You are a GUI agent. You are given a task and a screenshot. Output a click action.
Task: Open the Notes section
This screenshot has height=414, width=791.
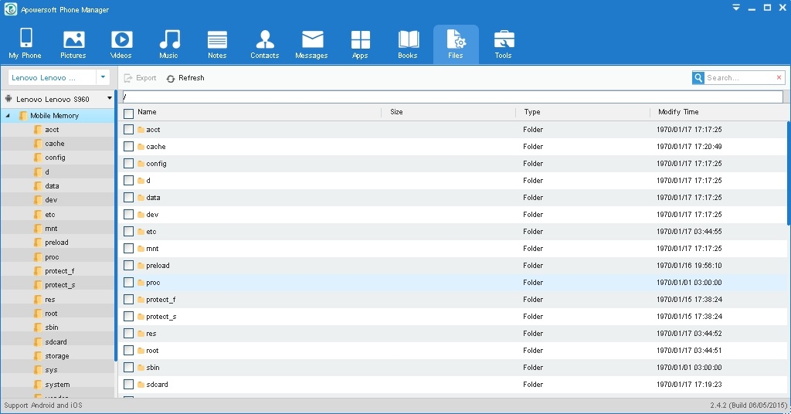[x=217, y=44]
